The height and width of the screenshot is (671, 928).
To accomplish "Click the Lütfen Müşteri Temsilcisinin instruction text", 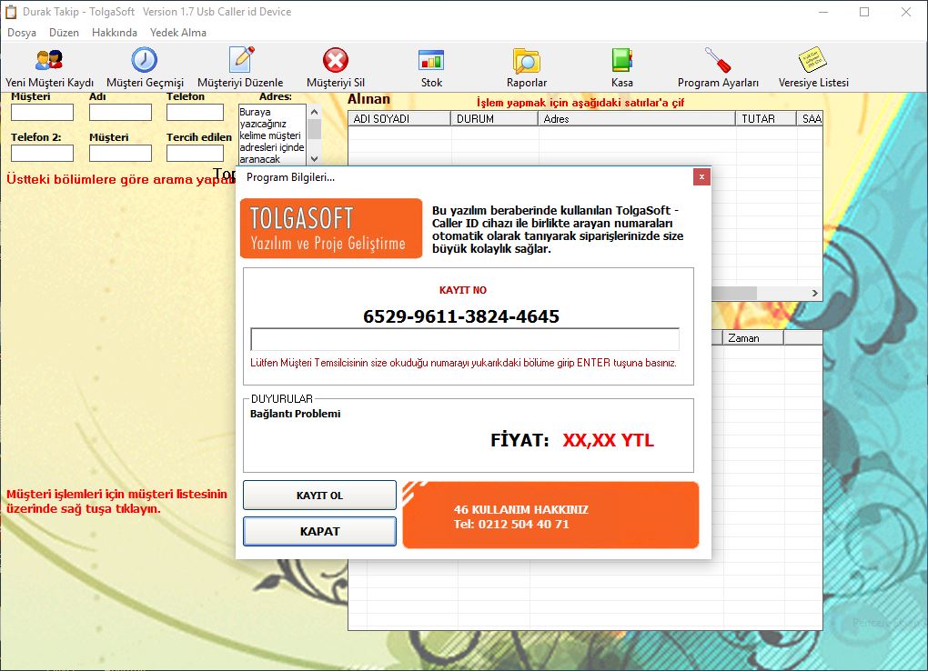I will 463,363.
